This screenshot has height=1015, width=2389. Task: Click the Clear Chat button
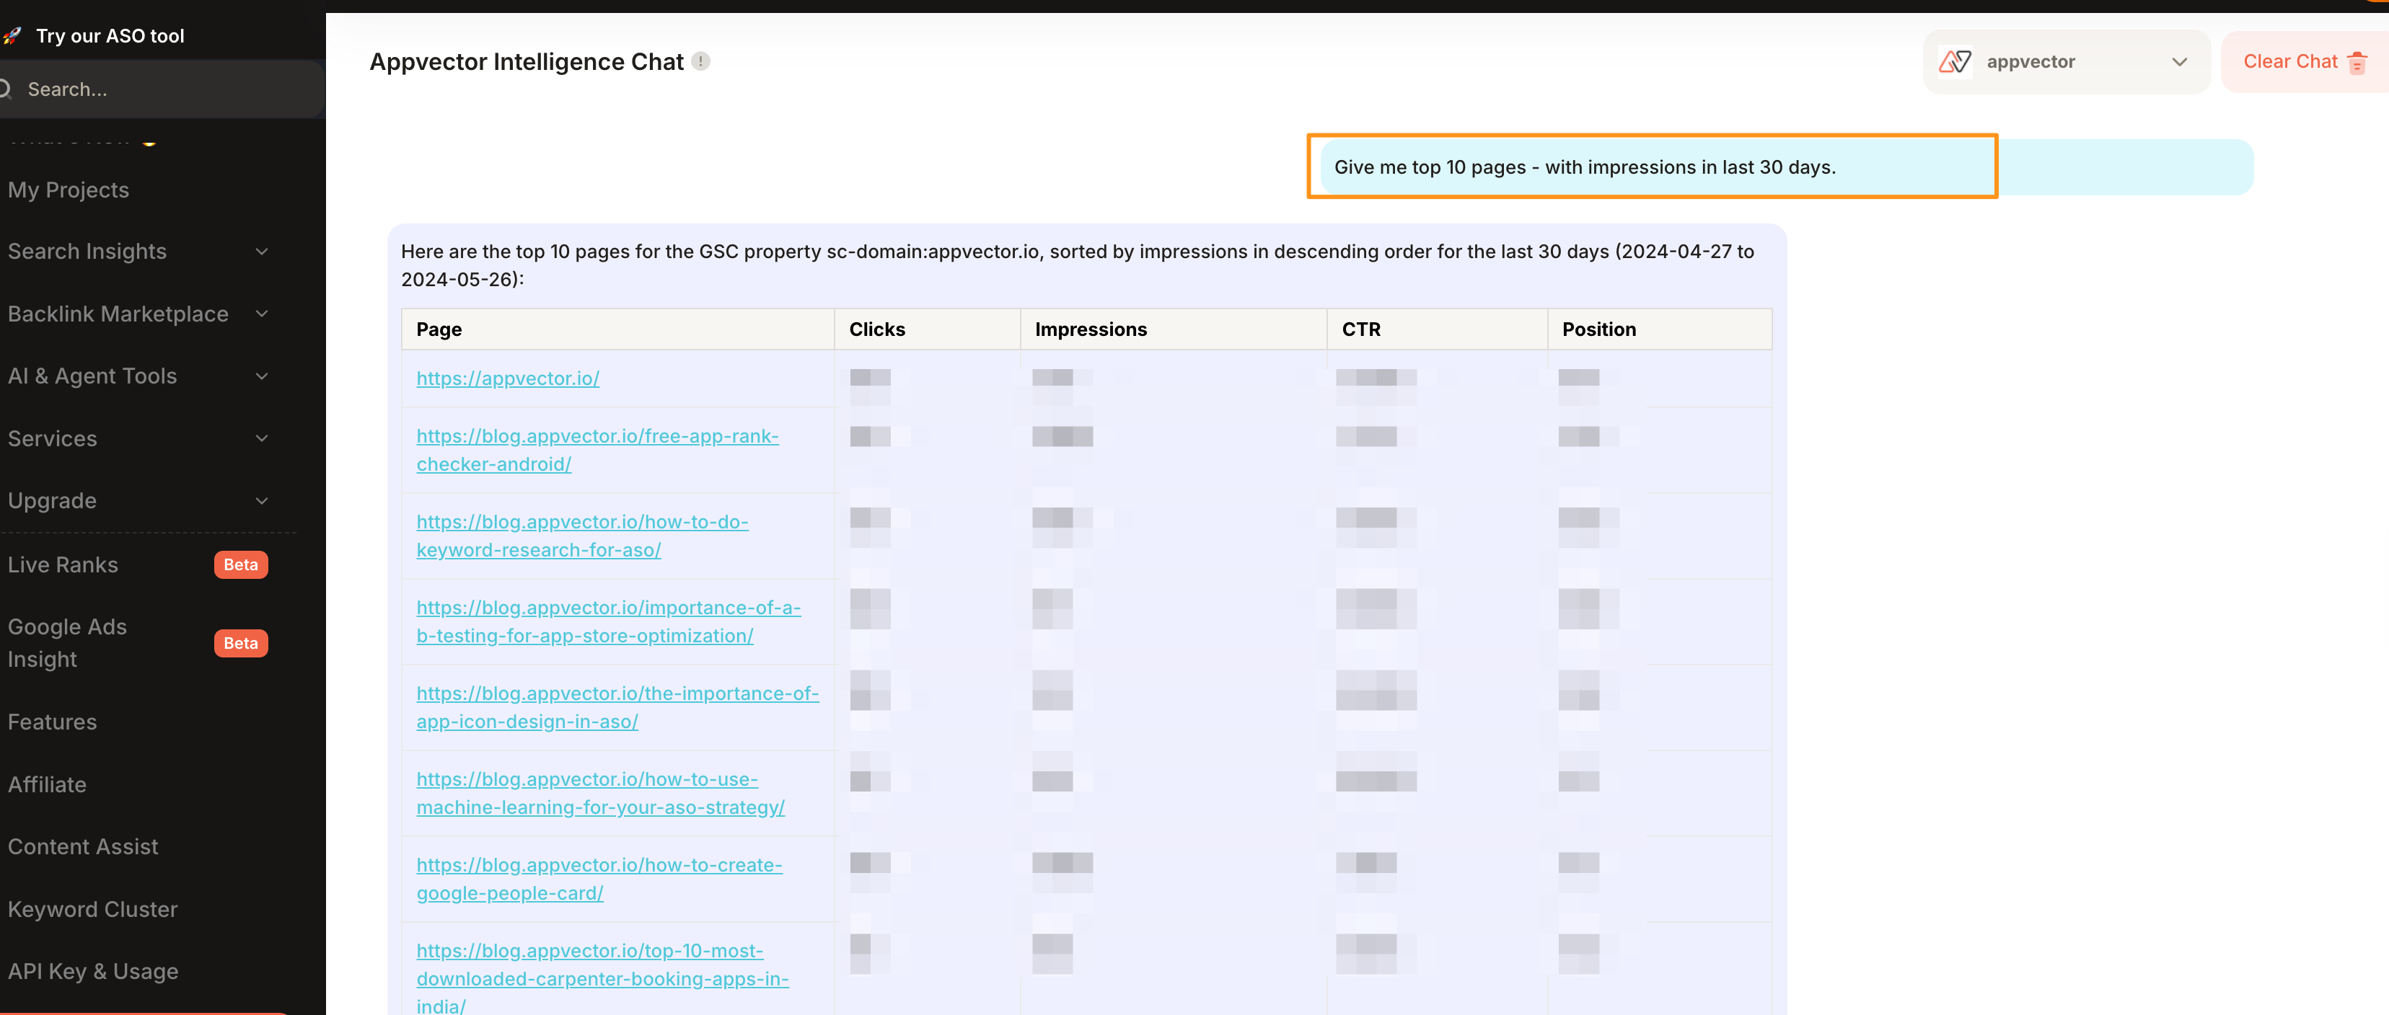(x=2304, y=62)
